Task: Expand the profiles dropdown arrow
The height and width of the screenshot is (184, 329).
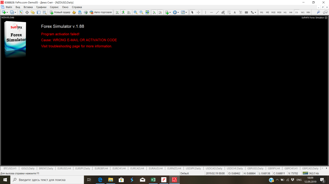Action: [15, 12]
